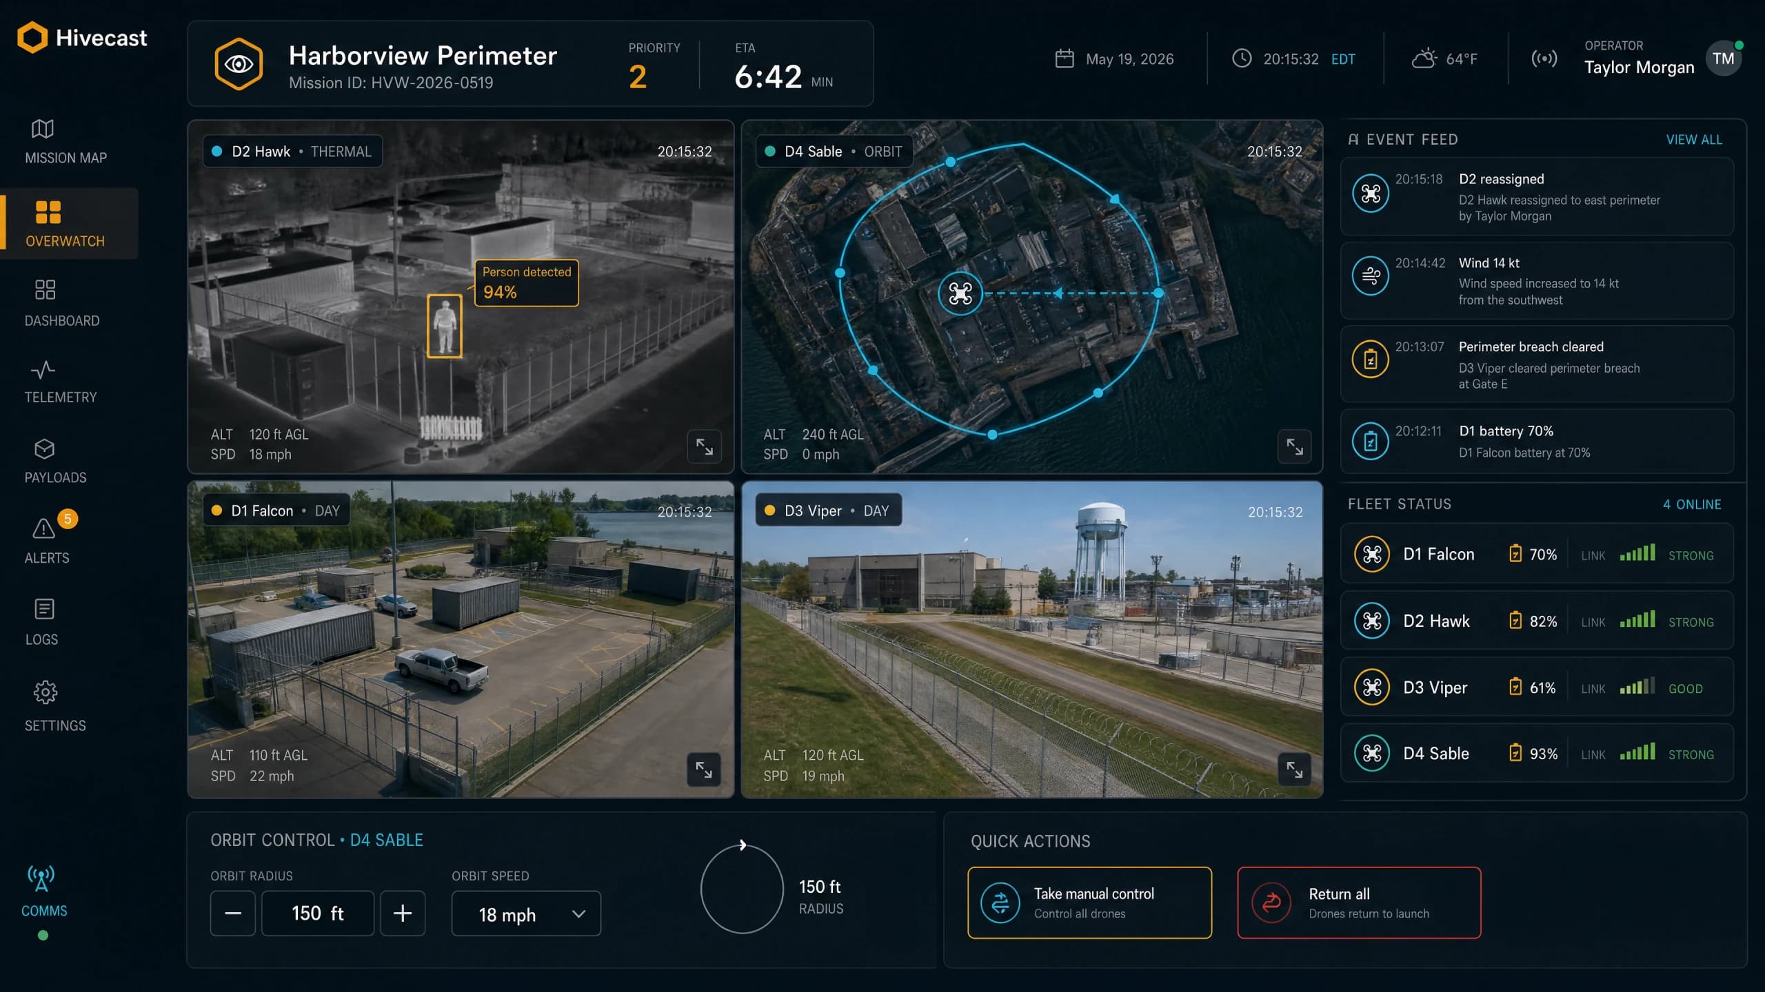Screen dimensions: 1765x992
Task: Expand the D2 Hawk thermal feed
Action: coord(705,446)
